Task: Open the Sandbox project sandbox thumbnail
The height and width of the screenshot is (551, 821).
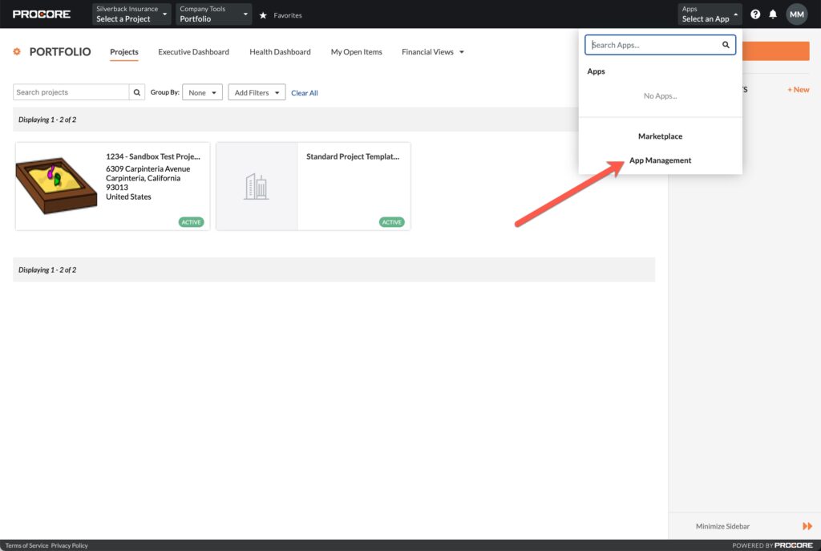Action: [x=57, y=186]
